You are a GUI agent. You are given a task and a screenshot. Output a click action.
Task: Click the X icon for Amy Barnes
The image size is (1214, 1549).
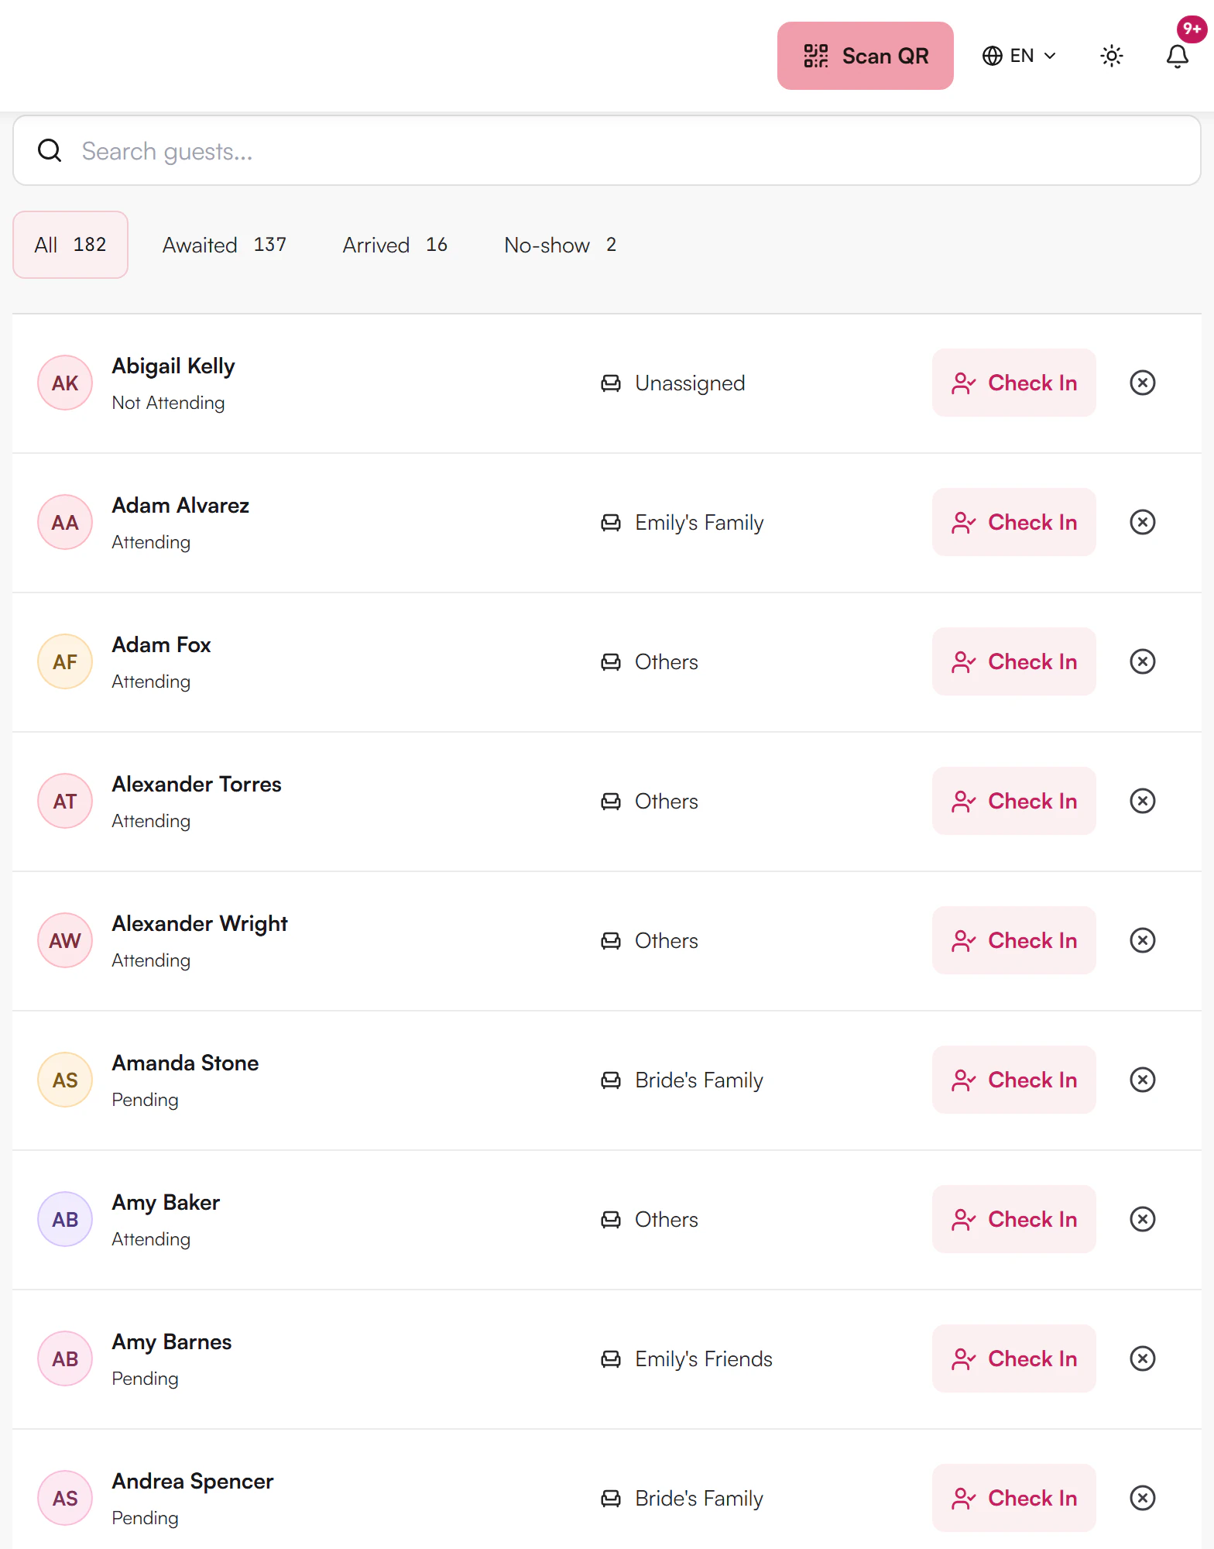point(1143,1358)
